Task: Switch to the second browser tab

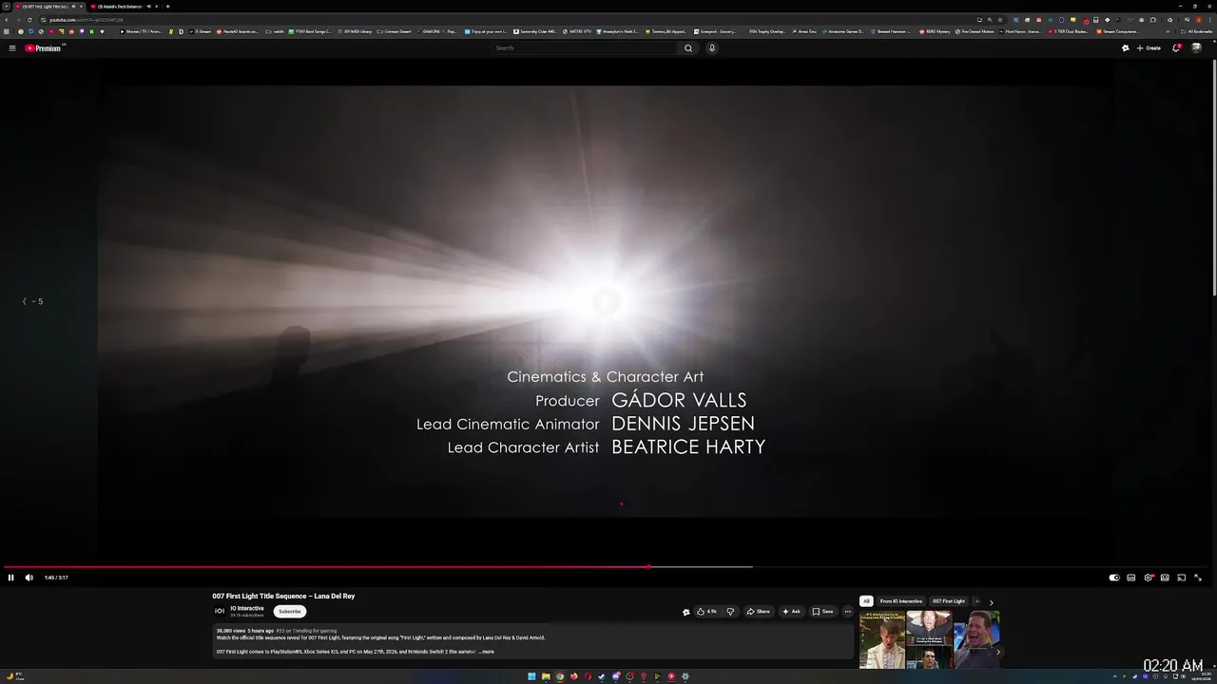Action: point(122,7)
